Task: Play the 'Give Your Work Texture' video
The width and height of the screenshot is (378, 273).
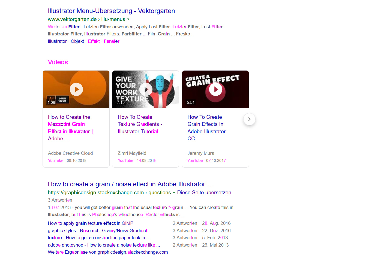Action: point(146,89)
